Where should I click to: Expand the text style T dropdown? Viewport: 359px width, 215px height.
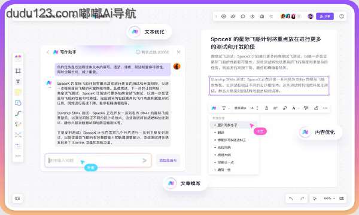(x=224, y=108)
